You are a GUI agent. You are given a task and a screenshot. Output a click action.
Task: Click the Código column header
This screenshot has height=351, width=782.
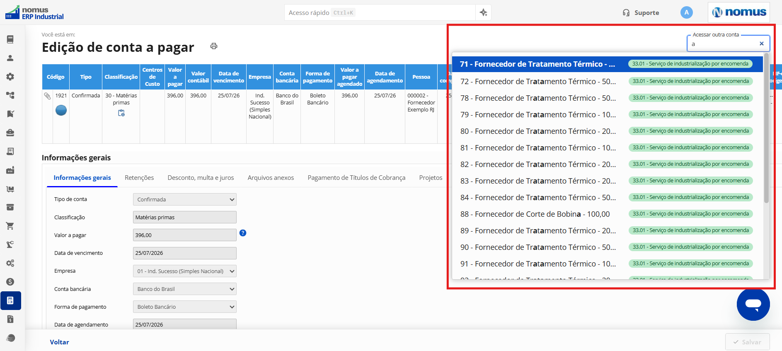[56, 77]
